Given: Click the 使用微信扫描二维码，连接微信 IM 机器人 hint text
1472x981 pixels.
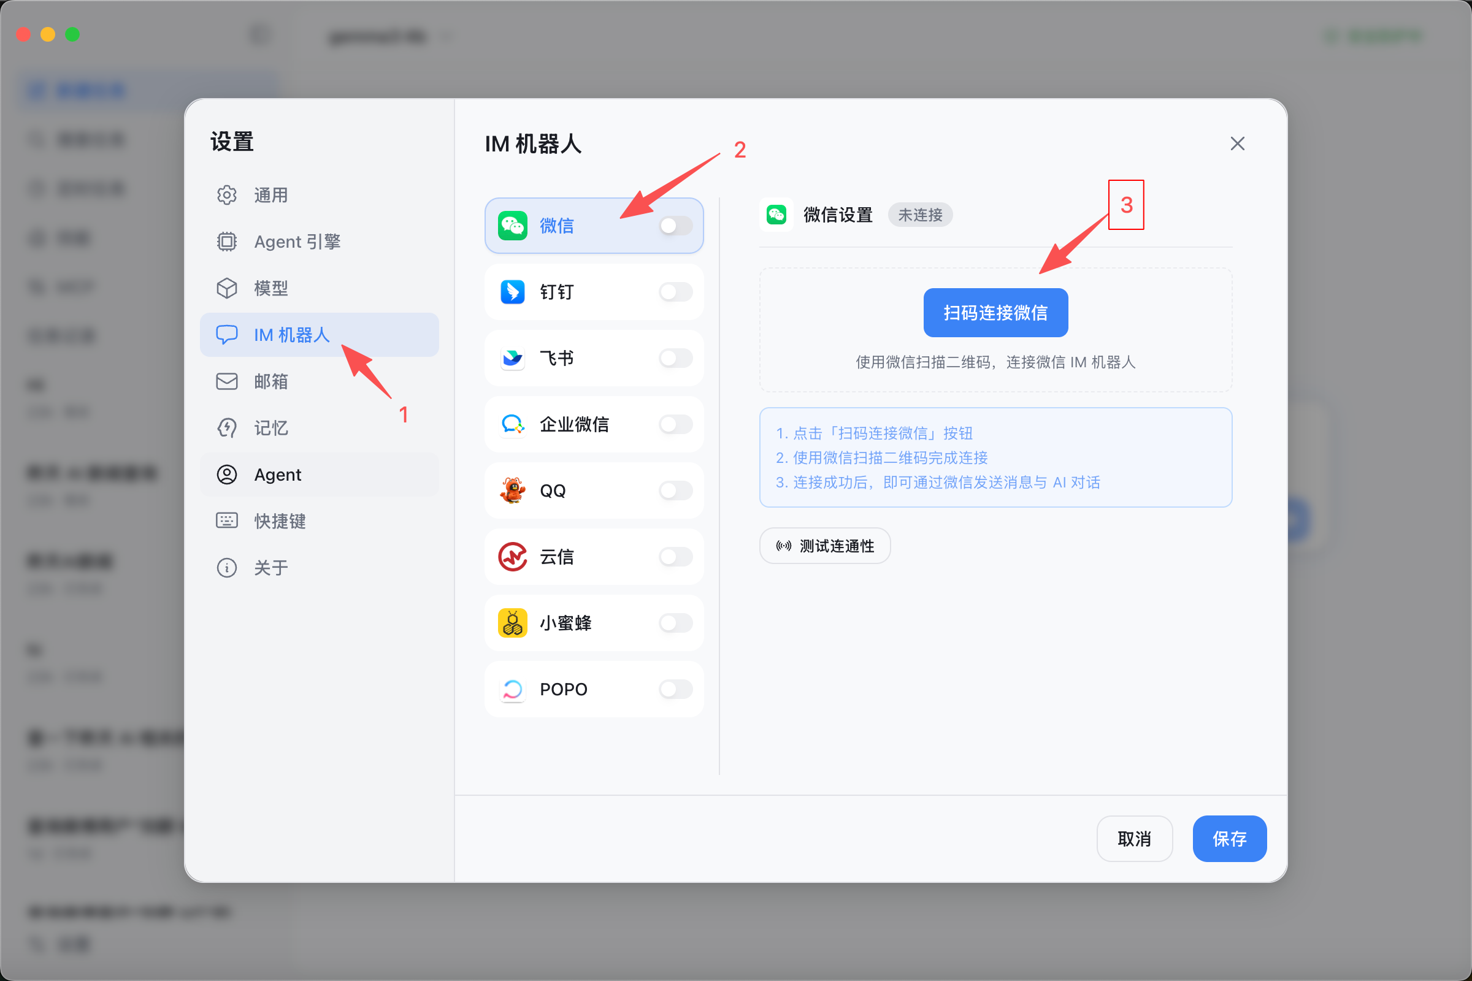Looking at the screenshot, I should point(995,363).
